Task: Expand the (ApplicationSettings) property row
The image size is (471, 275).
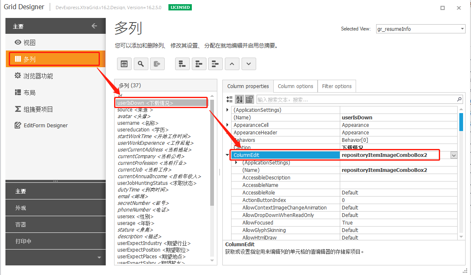Action: pos(226,109)
